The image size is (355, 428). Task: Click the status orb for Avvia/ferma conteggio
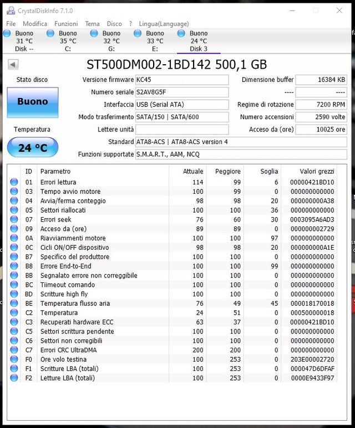click(14, 200)
